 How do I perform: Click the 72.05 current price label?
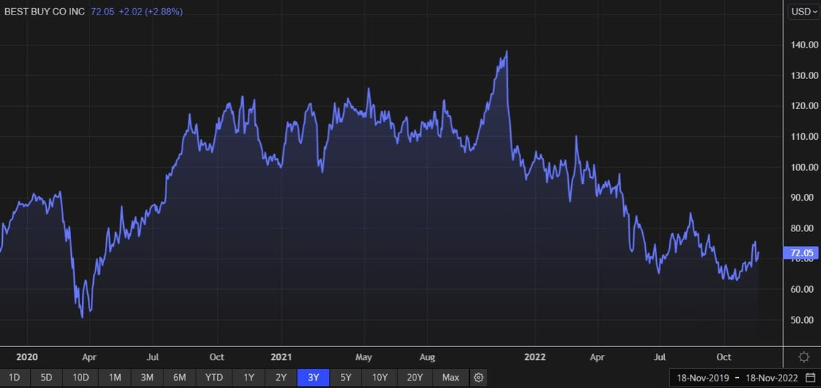click(x=800, y=253)
